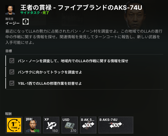Select the 目標 section header
Viewport: 168px width, 136px height.
tap(9, 51)
